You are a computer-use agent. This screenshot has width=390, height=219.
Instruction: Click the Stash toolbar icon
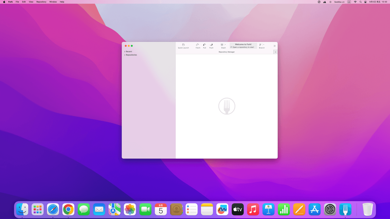tap(222, 45)
